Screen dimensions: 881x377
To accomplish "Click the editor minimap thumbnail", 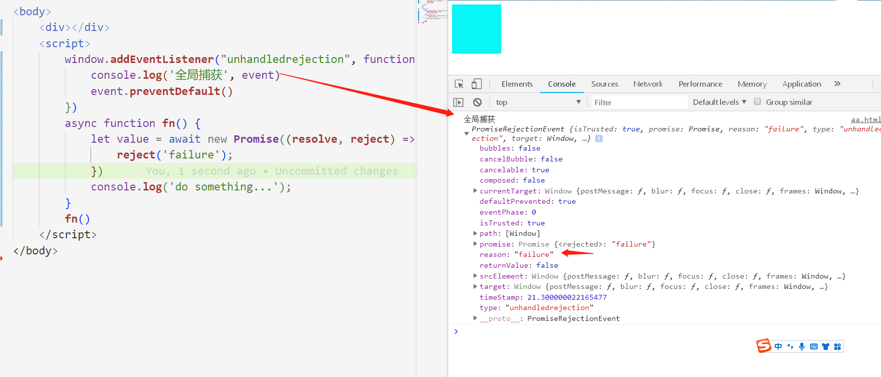I will click(x=433, y=12).
